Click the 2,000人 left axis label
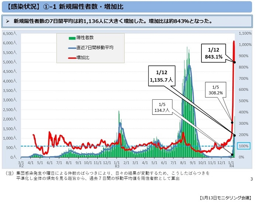 point(10,119)
